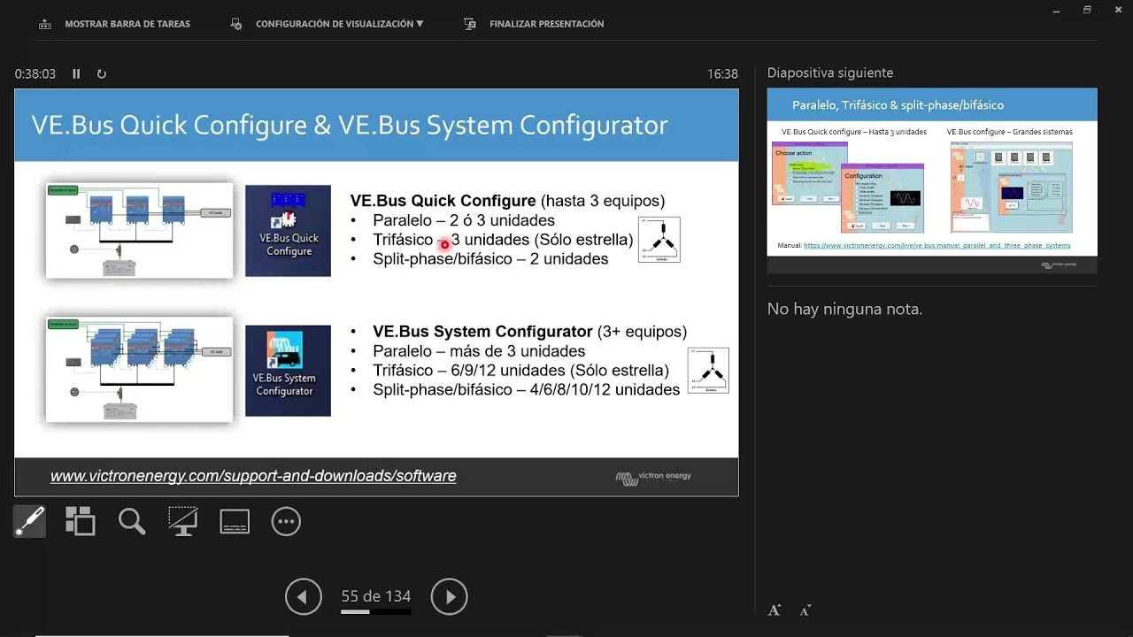Click Finalizar presentación
This screenshot has height=637, width=1133.
[x=546, y=24]
